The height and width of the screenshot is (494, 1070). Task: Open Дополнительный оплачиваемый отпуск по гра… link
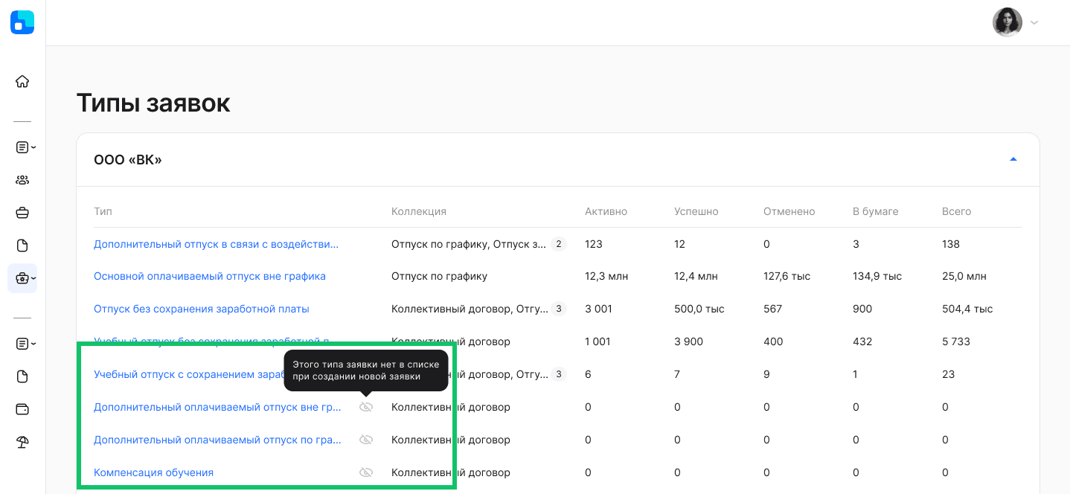click(x=217, y=440)
